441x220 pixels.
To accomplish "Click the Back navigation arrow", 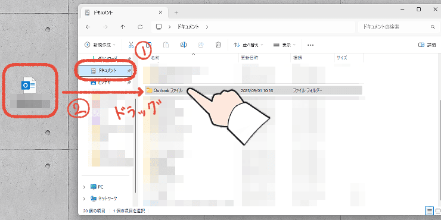I will [x=88, y=27].
